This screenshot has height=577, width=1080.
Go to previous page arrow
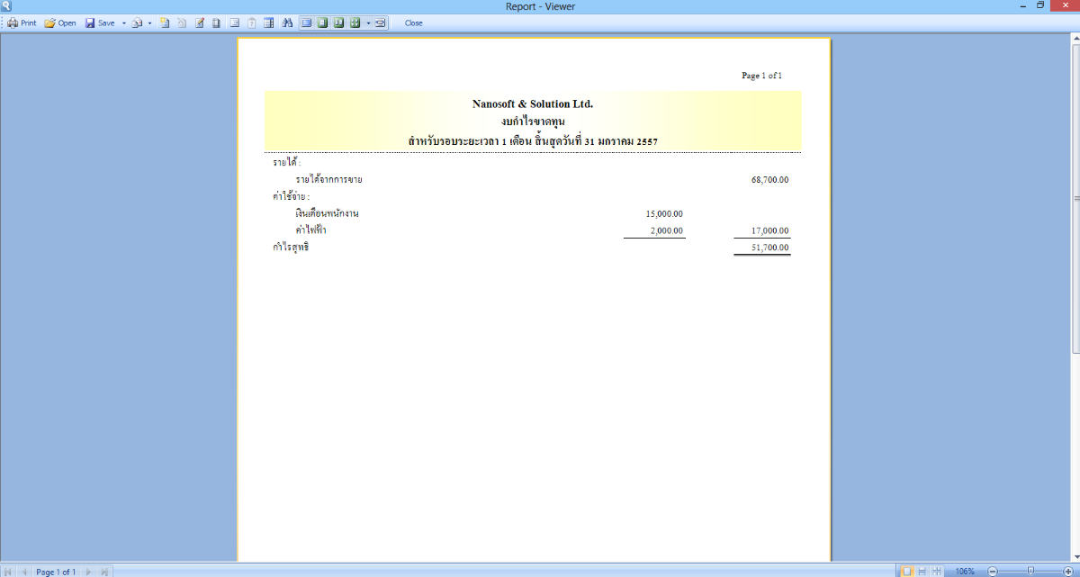coord(23,572)
